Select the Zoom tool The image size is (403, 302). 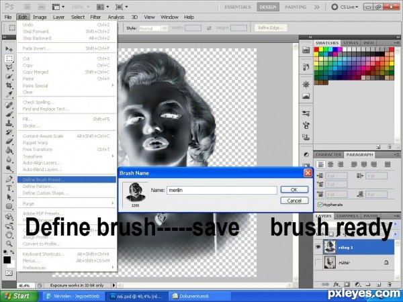(9, 244)
